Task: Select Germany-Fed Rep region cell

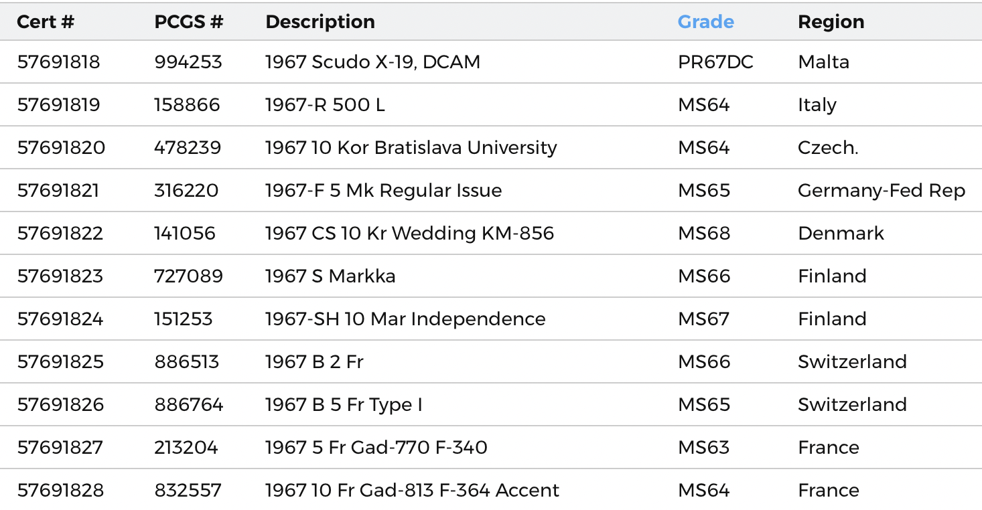Action: point(881,191)
